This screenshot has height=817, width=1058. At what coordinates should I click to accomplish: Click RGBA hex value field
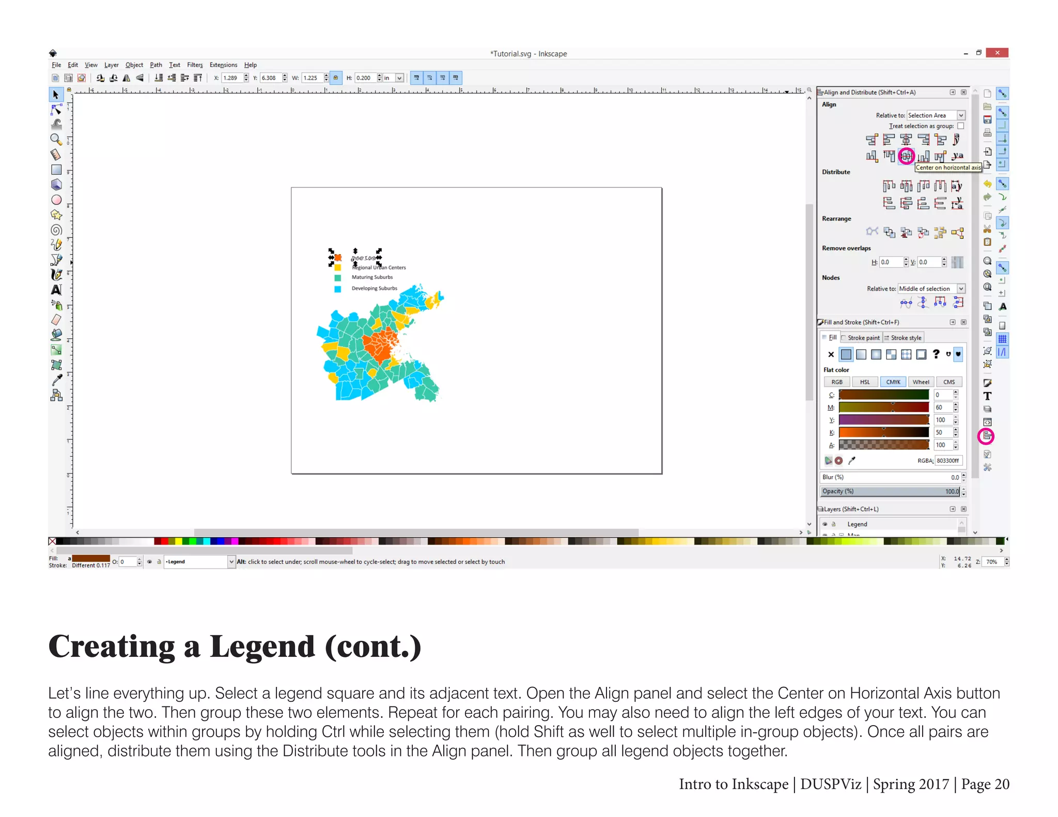948,461
